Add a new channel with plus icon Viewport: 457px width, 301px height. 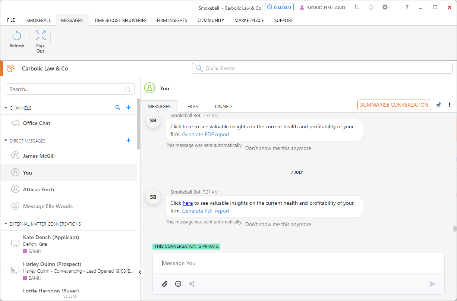coord(129,107)
